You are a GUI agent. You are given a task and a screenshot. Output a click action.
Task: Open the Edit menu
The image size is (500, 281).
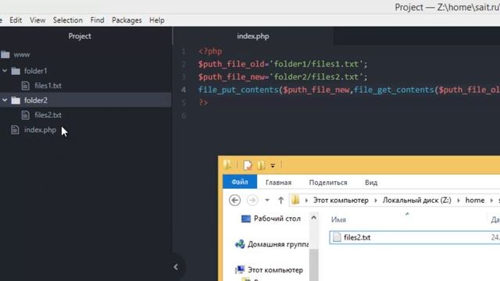coord(16,20)
